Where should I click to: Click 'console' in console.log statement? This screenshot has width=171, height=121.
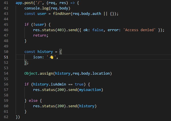click(x=32, y=8)
